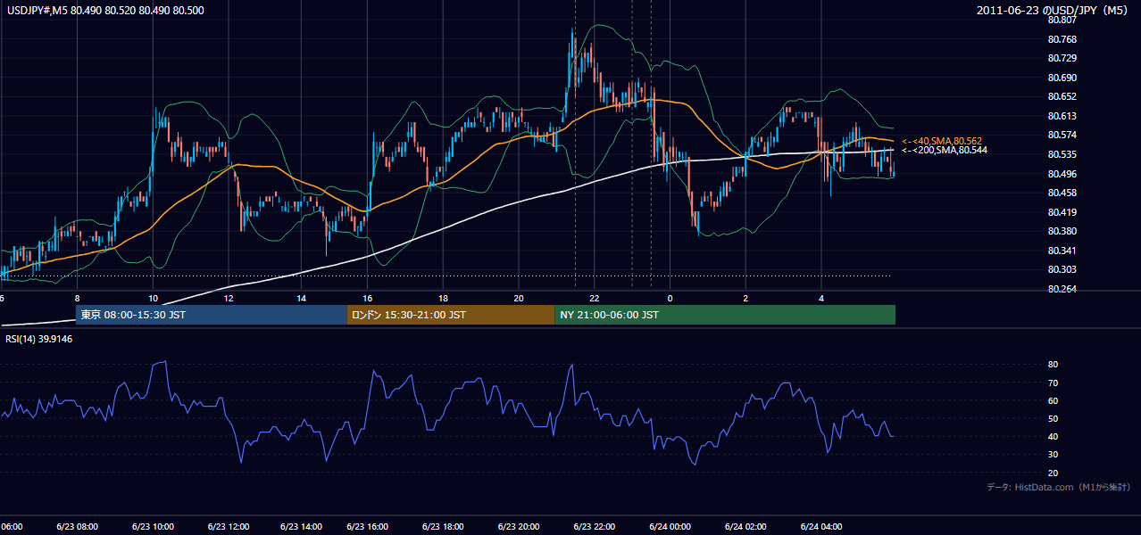
Task: Click RSI level 60 on the scale
Action: tap(1054, 400)
